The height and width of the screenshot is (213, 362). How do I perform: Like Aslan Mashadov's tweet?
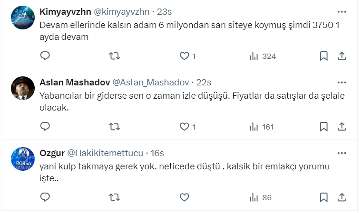tap(184, 126)
